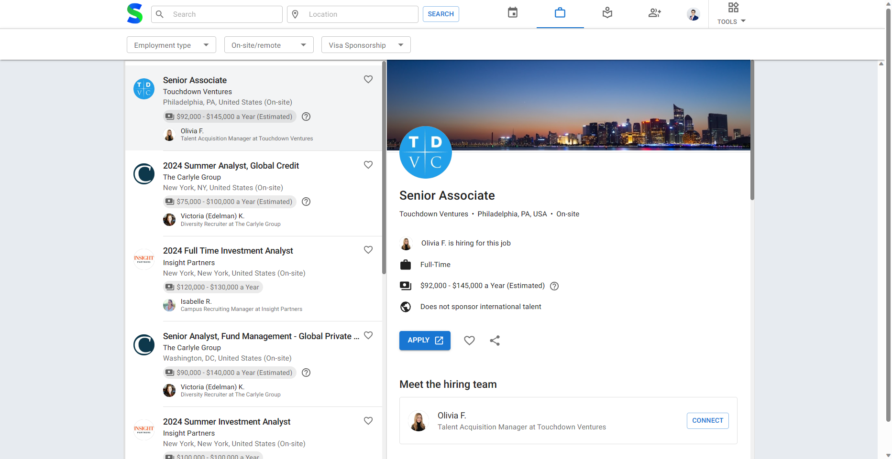Open Insight Partners logo on Summer Investment Analyst card

coord(144,430)
